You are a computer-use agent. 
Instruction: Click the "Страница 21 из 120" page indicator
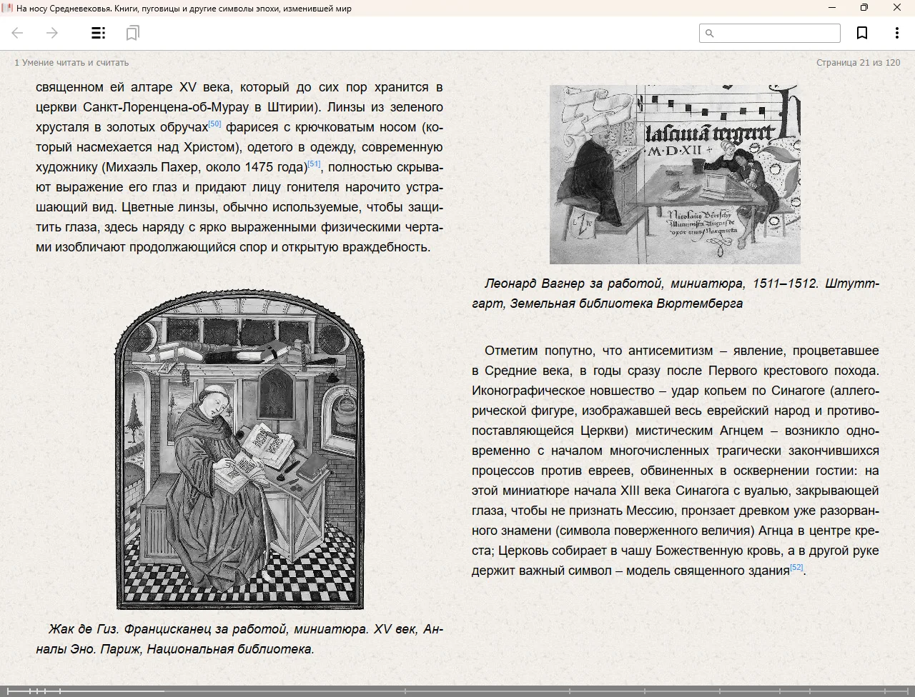click(x=858, y=63)
